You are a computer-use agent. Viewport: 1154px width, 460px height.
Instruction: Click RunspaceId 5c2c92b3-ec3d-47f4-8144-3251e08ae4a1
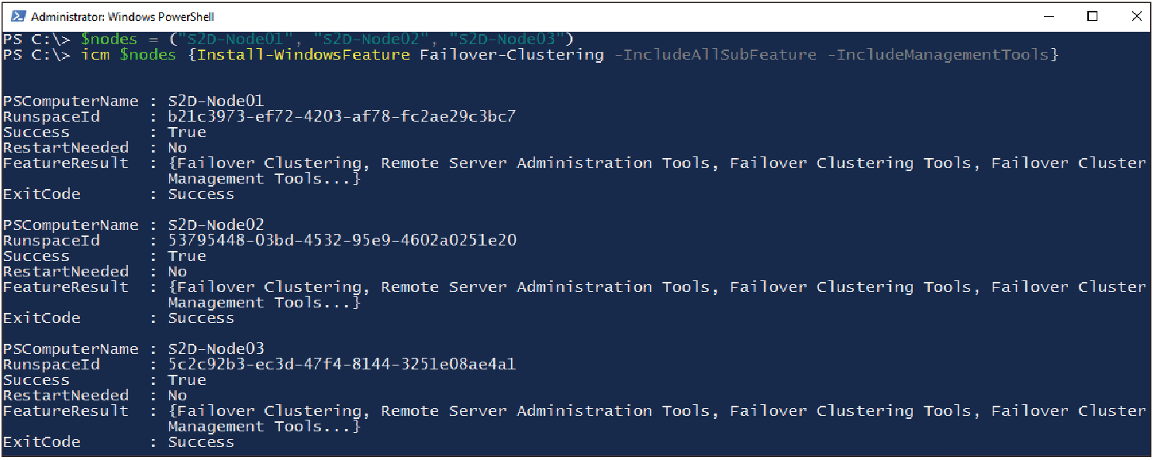coord(342,365)
